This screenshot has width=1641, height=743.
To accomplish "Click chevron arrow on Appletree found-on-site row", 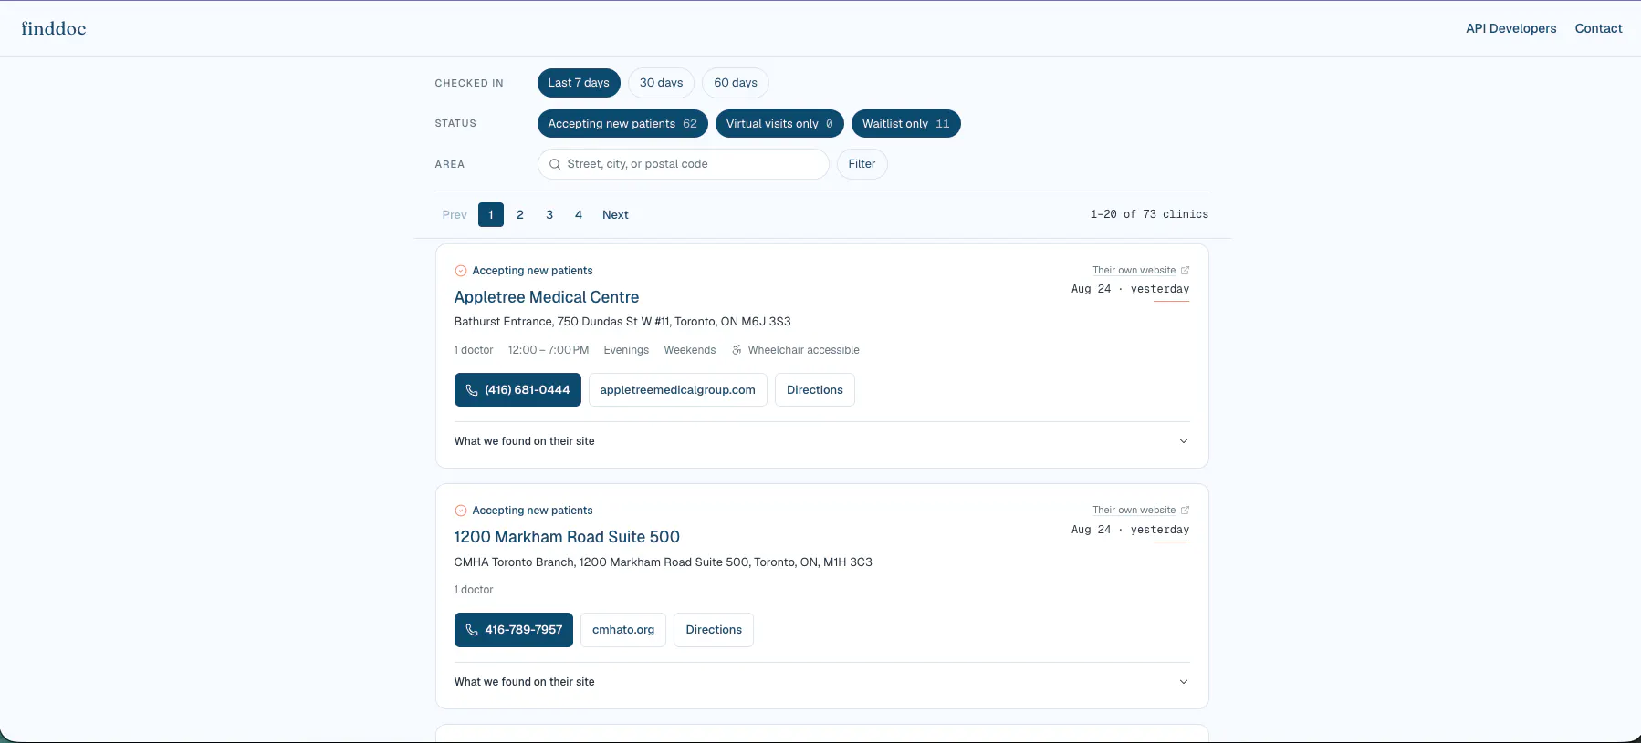I will pos(1184,441).
